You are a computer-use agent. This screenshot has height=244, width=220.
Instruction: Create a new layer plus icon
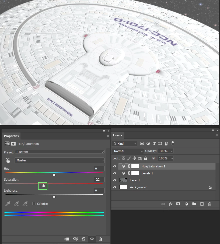[202, 204]
